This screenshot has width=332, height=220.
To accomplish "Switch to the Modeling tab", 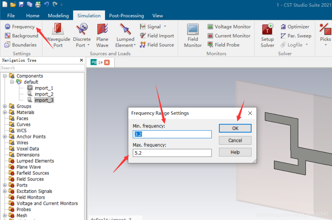I will pyautogui.click(x=58, y=16).
